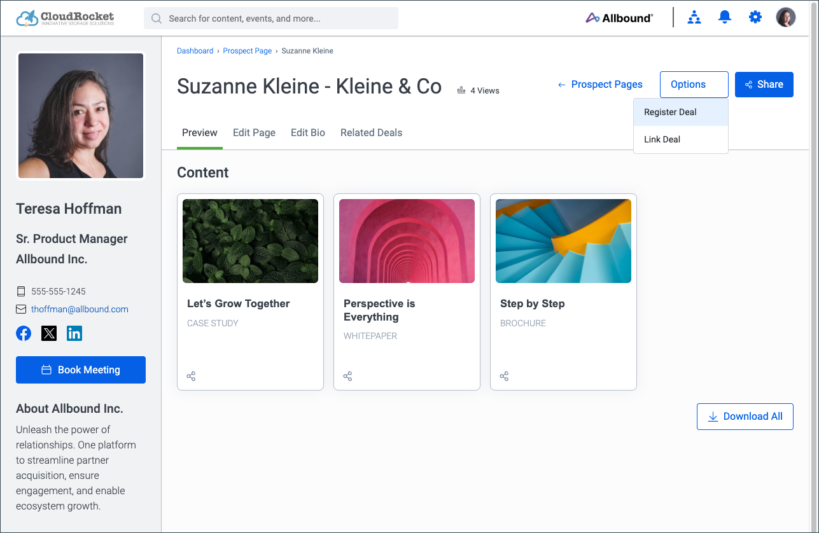Image resolution: width=819 pixels, height=533 pixels.
Task: Share the Perspective is Everything card
Action: coord(347,377)
